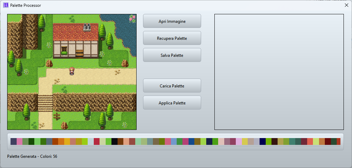The height and width of the screenshot is (168, 352).
Task: Select the pale blue-gray palette swatch
Action: [90, 141]
